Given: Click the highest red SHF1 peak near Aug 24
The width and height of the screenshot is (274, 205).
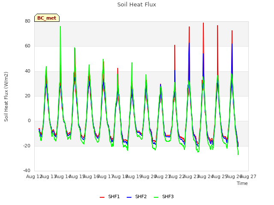Looking at the screenshot, I should 203,23.
